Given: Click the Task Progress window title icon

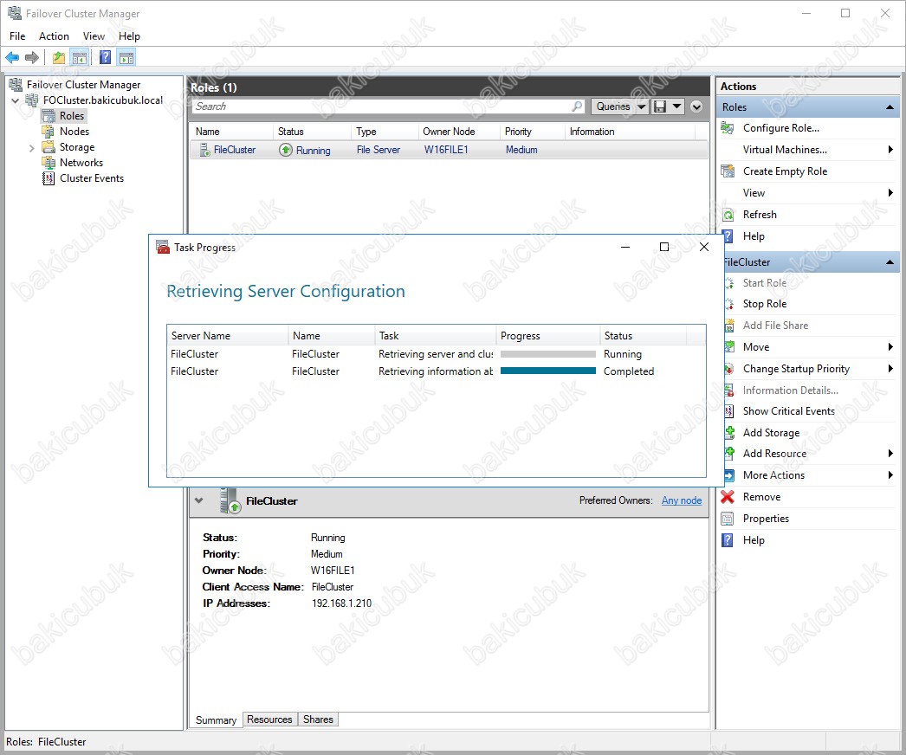Looking at the screenshot, I should coord(162,247).
